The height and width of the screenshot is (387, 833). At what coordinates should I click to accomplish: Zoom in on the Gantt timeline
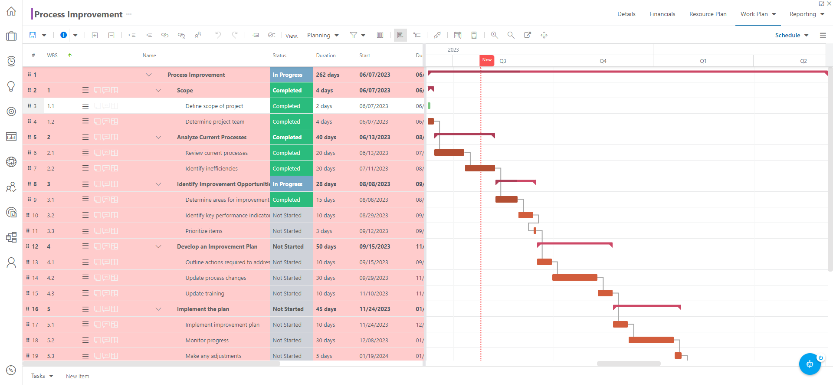coord(495,35)
